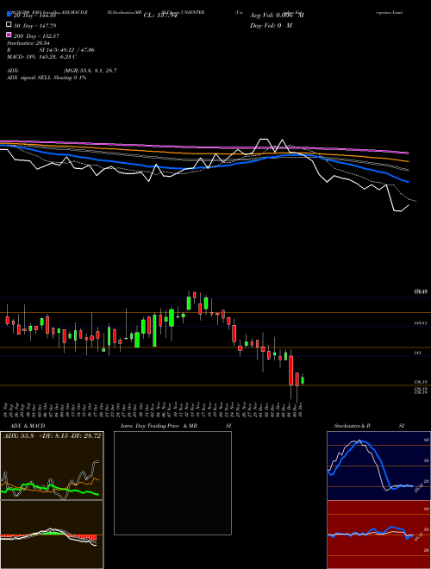Click the 'Stochastics & R SI' panel title

point(369,426)
